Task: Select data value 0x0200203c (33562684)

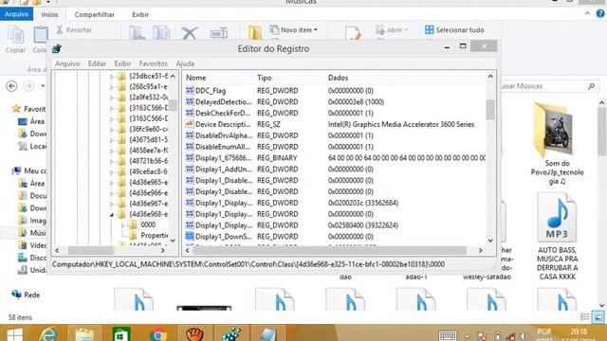Action: [x=363, y=203]
